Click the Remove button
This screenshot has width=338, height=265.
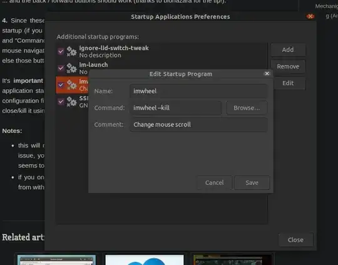point(288,66)
